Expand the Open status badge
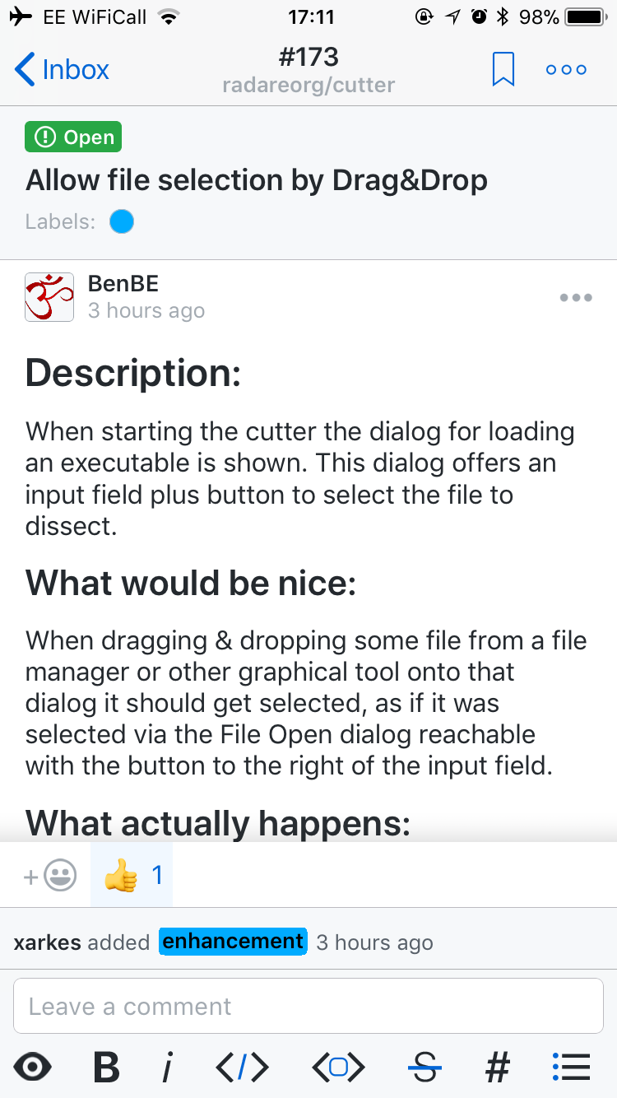617x1098 pixels. click(72, 137)
